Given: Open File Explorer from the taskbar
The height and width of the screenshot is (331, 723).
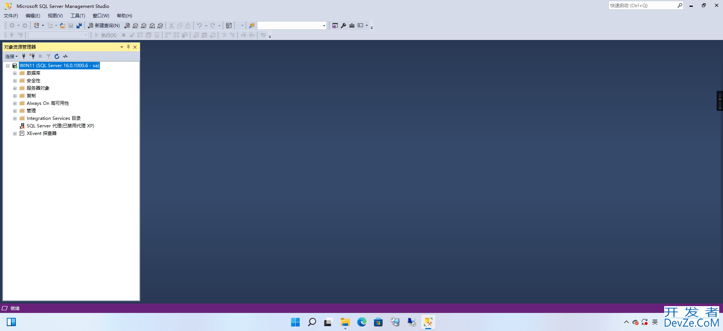Looking at the screenshot, I should 345,322.
